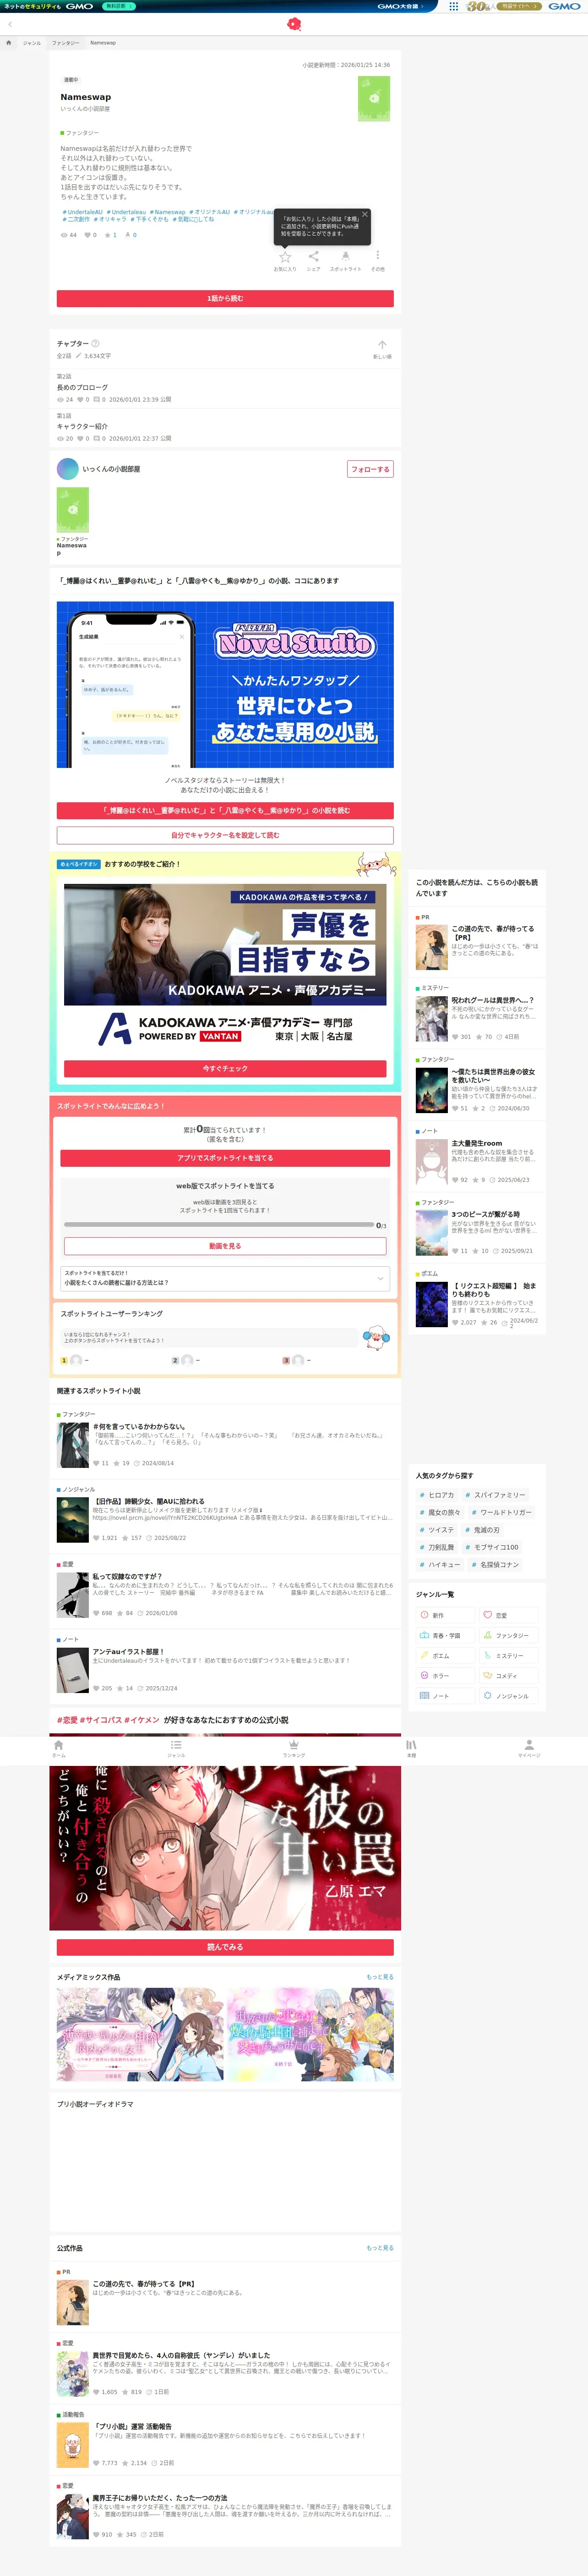Click the #UndertaleAU tag
Screen dimensions: 588x2576
click(x=82, y=212)
